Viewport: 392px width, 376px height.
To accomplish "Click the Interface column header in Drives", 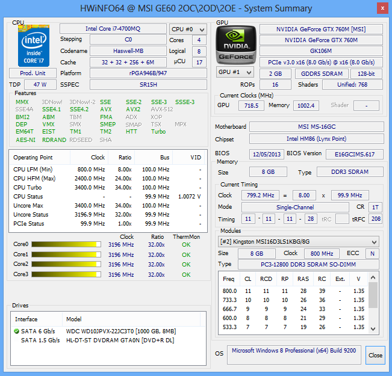I will coord(37,319).
